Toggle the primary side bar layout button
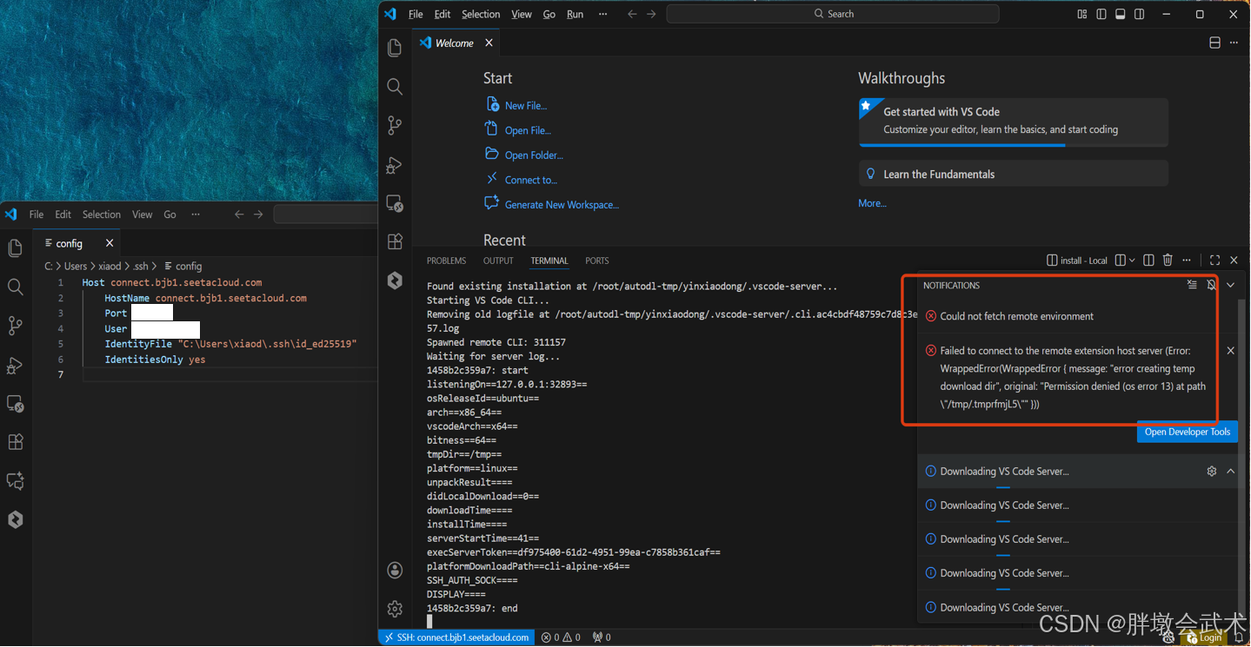Image resolution: width=1251 pixels, height=647 pixels. pyautogui.click(x=1101, y=14)
